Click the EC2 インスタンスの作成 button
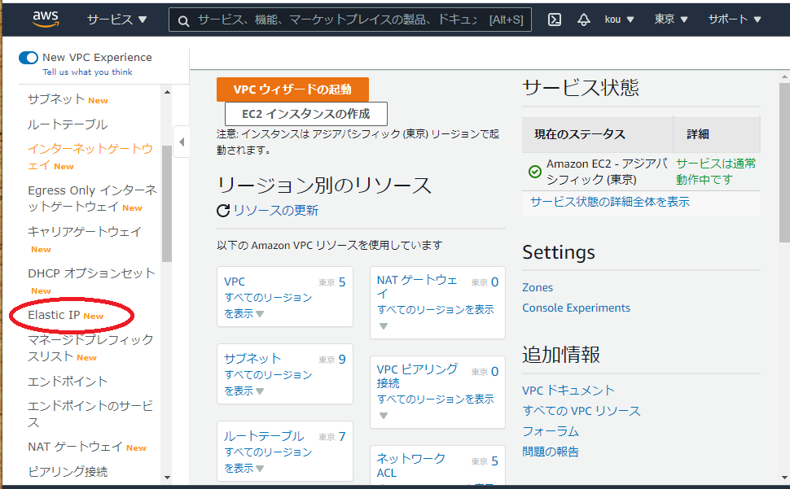 [x=306, y=114]
